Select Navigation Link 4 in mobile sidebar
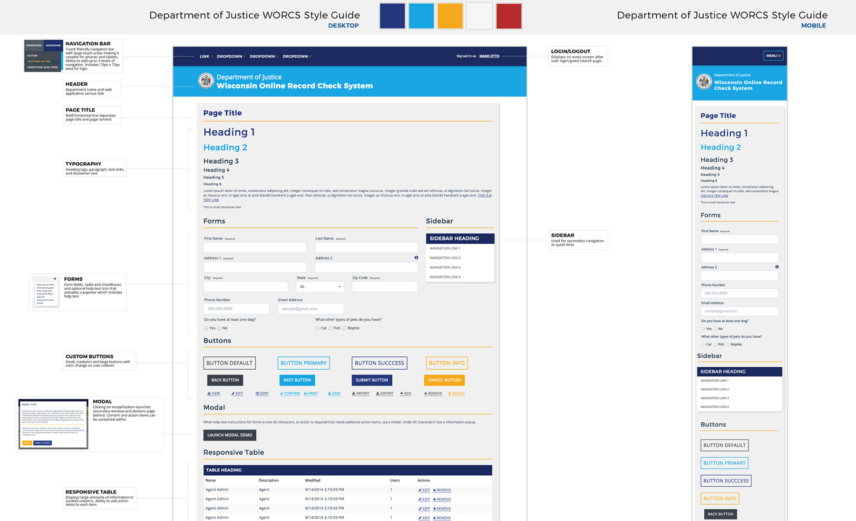The image size is (856, 521). click(x=714, y=407)
